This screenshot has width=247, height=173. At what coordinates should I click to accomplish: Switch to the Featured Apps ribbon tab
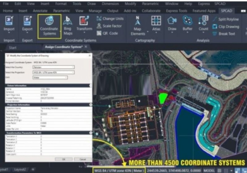coord(204,11)
